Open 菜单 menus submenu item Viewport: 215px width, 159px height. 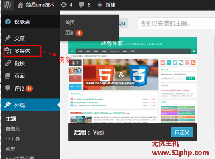tap(10, 149)
